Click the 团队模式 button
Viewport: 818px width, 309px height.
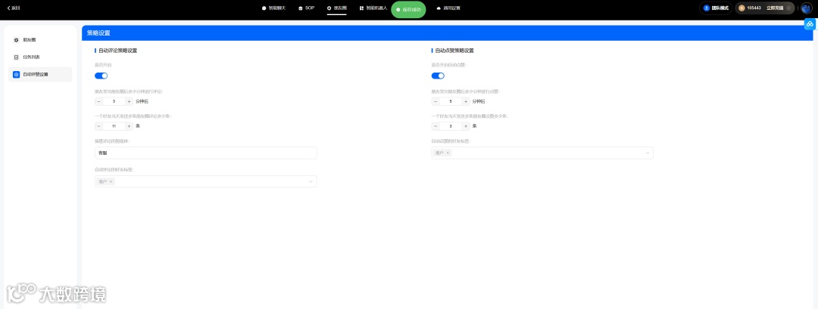coord(716,8)
